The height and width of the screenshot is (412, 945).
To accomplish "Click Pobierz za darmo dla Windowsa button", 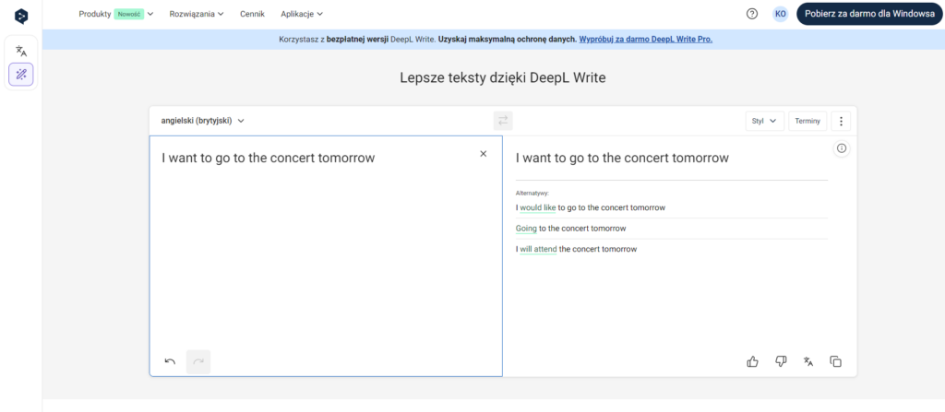I will point(869,14).
